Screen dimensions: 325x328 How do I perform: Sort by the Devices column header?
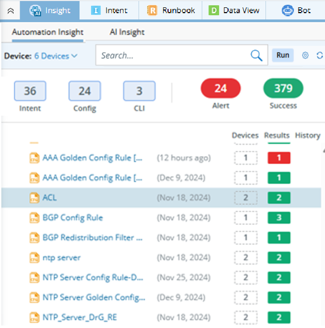[x=245, y=135]
